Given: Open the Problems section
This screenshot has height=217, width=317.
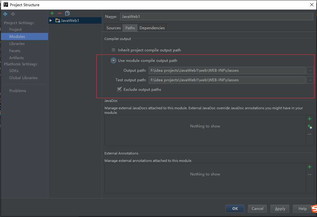Looking at the screenshot, I should tap(18, 91).
